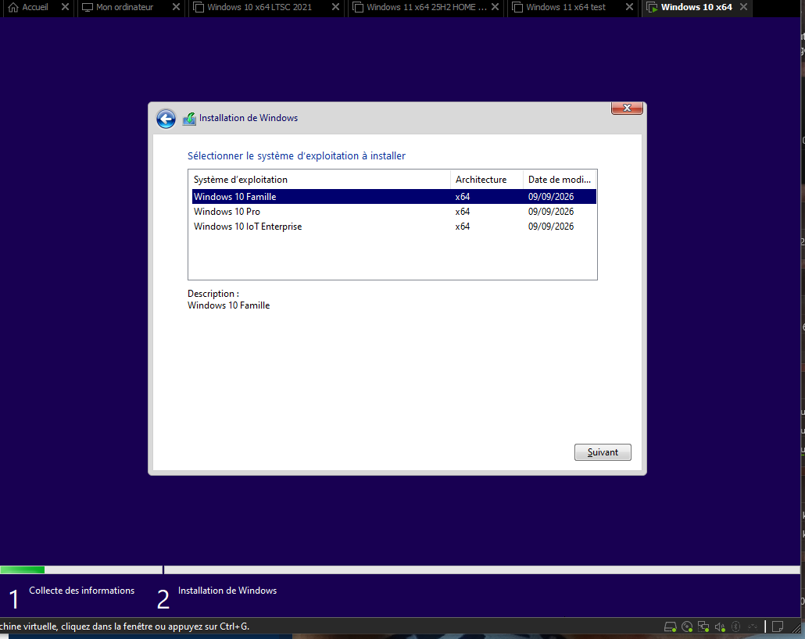Select Windows 10 Pro in the list

(x=394, y=212)
